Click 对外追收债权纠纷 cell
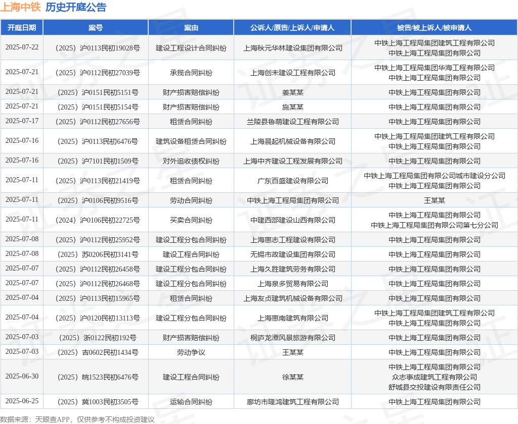 191,161
